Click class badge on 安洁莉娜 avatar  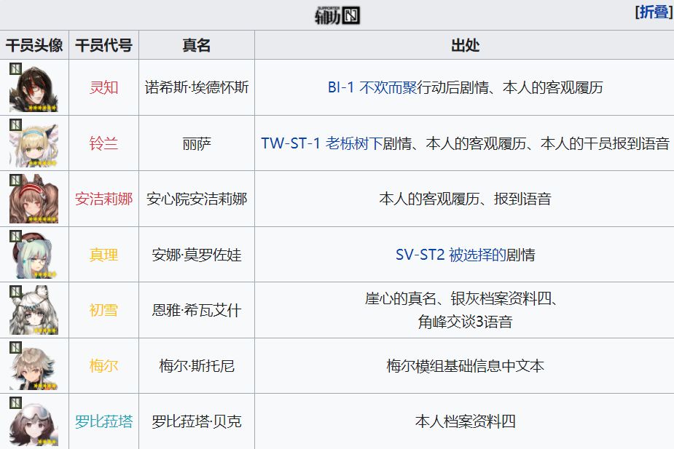click(x=15, y=180)
